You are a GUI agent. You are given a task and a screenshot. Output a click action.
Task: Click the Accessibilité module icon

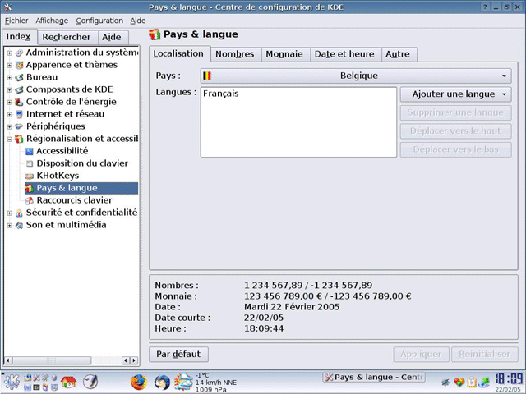[x=30, y=151]
